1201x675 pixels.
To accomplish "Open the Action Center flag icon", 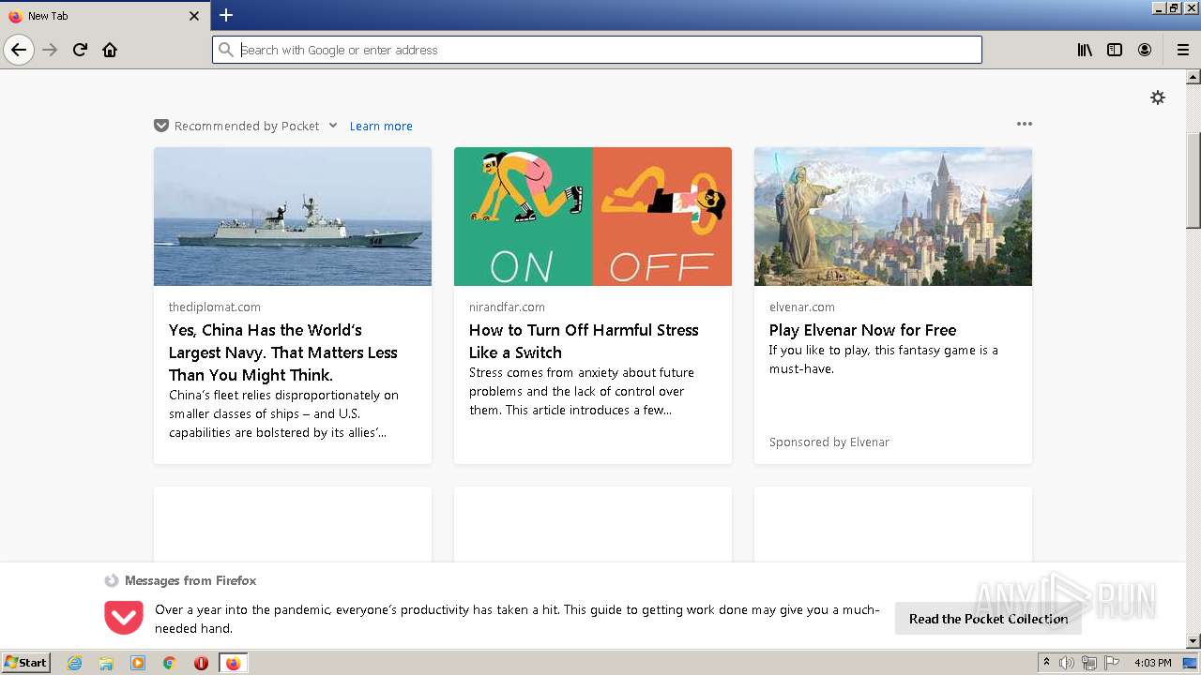I will coord(1112,663).
